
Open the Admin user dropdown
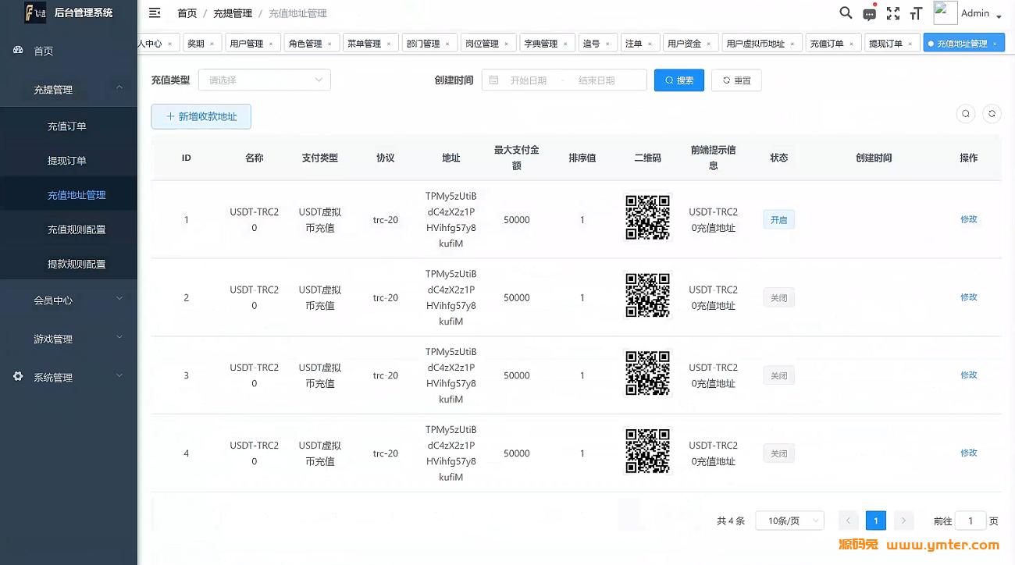point(981,13)
